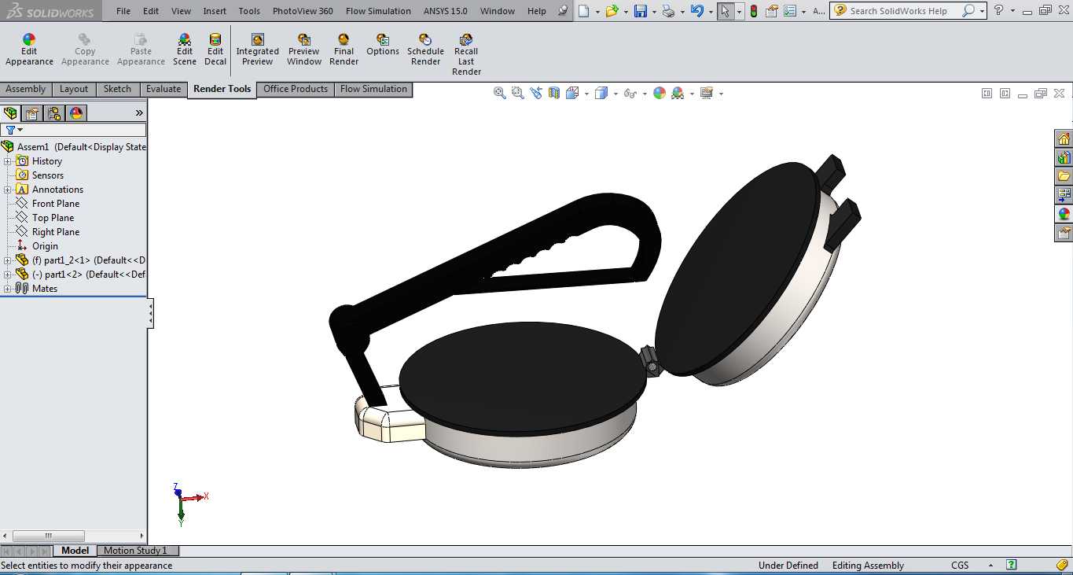Screen dimensions: 1073x575
Task: Open the pin icon next to the Help menu
Action: pyautogui.click(x=562, y=11)
